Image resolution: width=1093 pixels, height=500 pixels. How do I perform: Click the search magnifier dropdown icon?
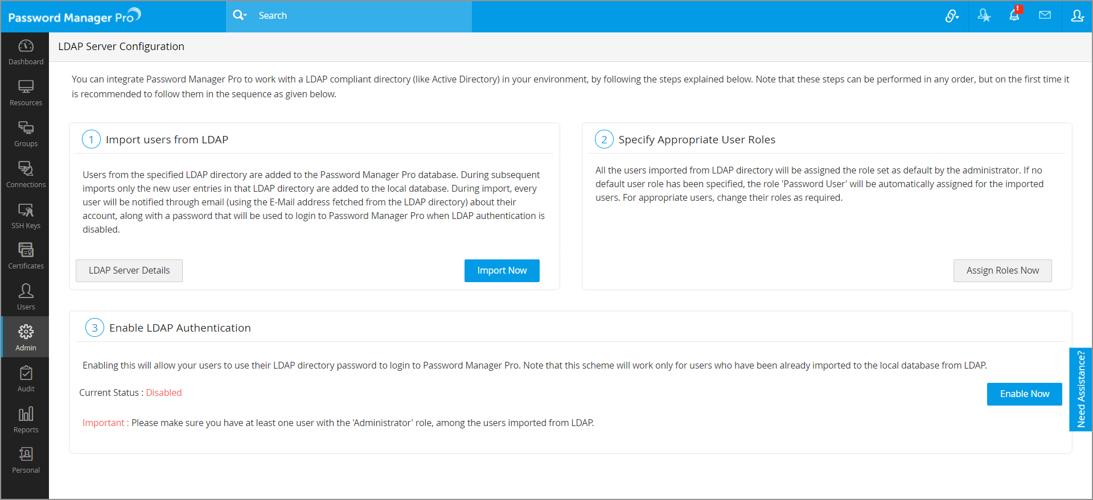(240, 15)
